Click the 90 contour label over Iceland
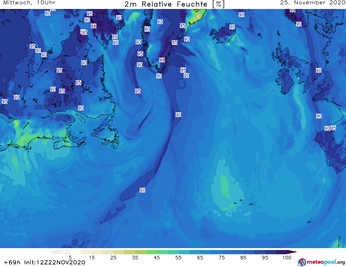 pyautogui.click(x=232, y=27)
